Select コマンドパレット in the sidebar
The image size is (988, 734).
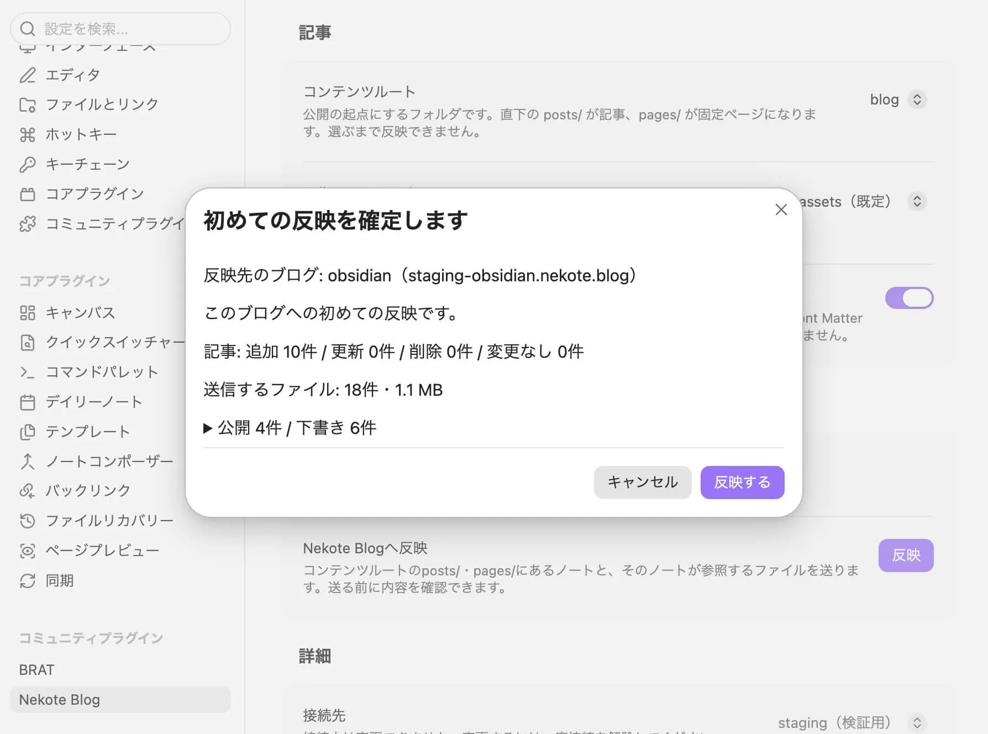pos(102,373)
